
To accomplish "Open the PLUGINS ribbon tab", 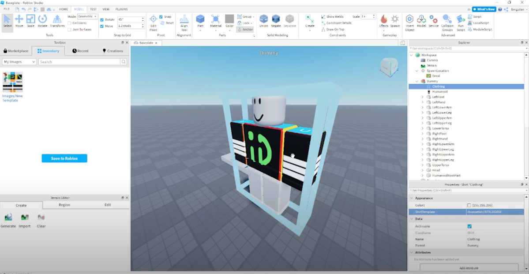I will point(121,9).
